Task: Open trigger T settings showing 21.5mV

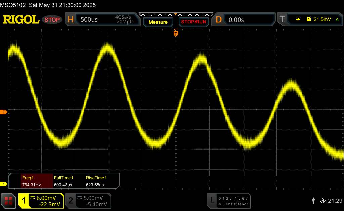Action: pos(309,20)
